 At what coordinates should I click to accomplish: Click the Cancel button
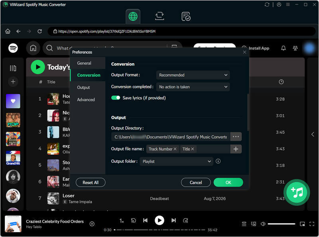click(196, 183)
